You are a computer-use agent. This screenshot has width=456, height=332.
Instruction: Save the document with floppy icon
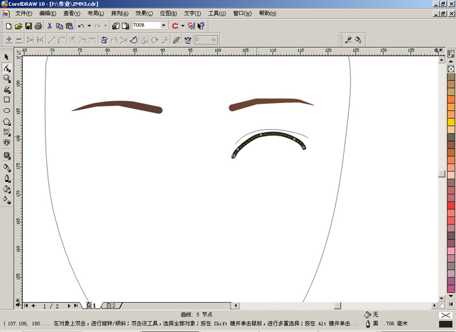[x=28, y=26]
